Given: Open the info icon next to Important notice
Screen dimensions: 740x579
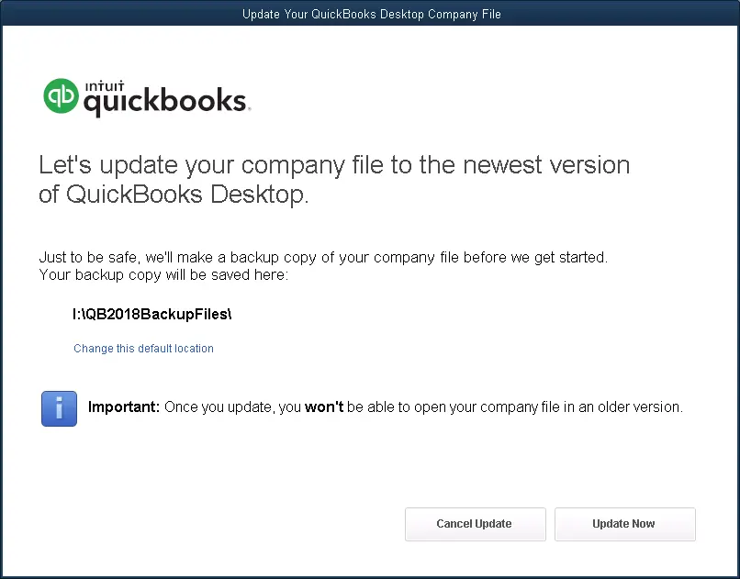Looking at the screenshot, I should [x=59, y=408].
